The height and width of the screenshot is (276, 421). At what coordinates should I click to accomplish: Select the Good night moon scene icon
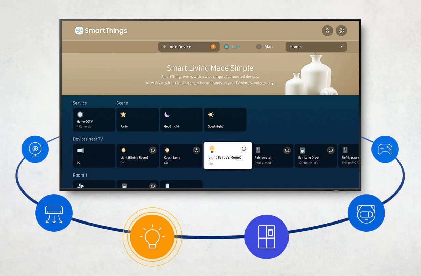coord(167,114)
